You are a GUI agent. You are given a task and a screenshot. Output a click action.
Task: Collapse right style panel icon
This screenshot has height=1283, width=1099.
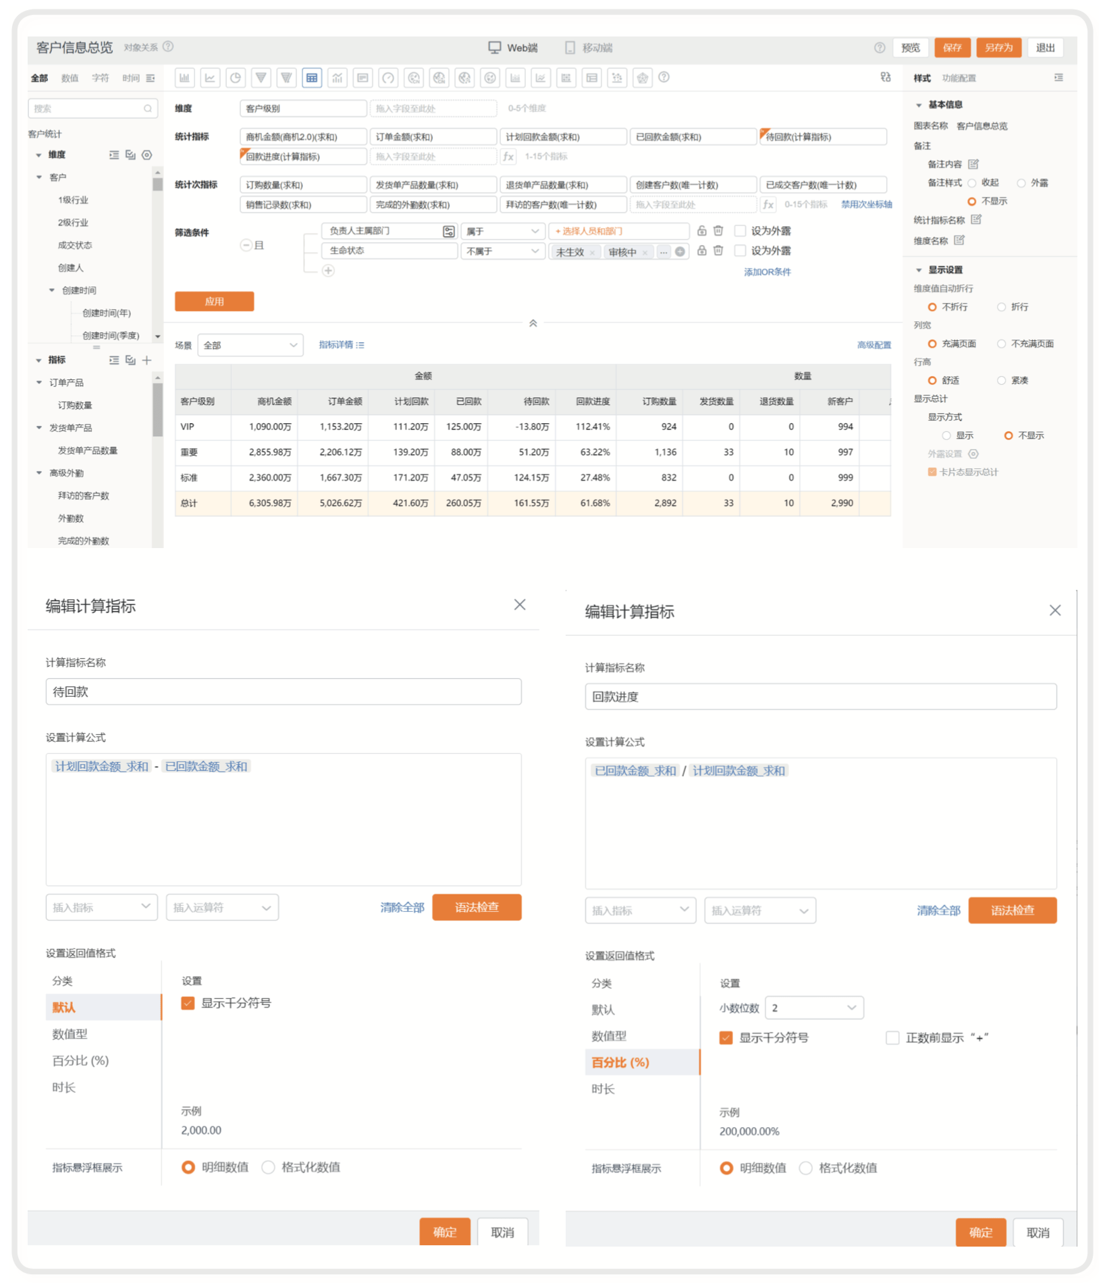[1058, 78]
